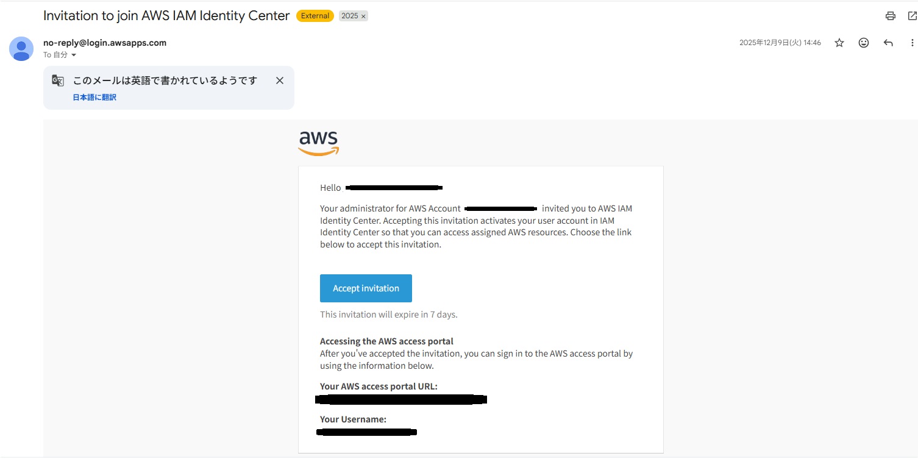Print this email using the printer icon
Viewport: 918px width, 459px height.
tap(891, 16)
